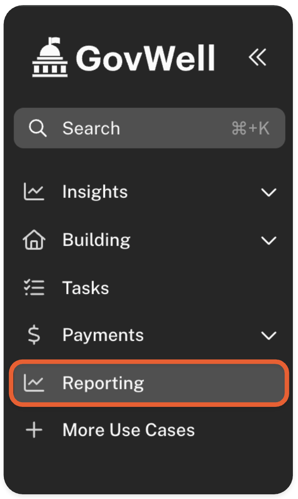Select the Building text label
This screenshot has height=499, width=298.
[x=96, y=240]
